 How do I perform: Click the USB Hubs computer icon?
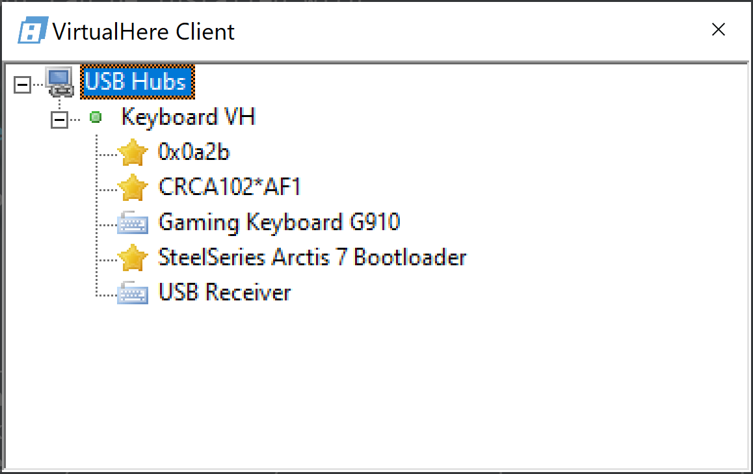(x=59, y=82)
